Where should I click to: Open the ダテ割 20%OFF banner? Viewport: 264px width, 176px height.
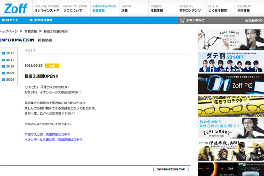point(231,62)
